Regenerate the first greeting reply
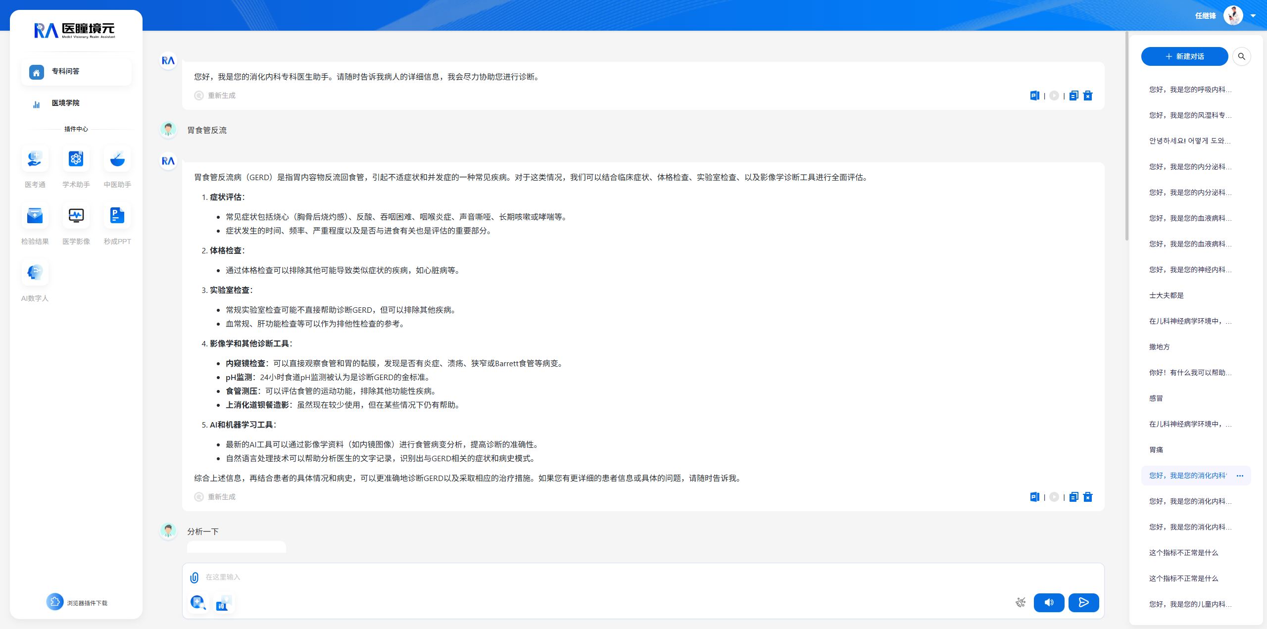 [215, 96]
